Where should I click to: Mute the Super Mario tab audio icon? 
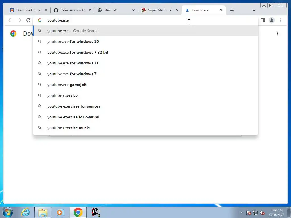pos(171,10)
